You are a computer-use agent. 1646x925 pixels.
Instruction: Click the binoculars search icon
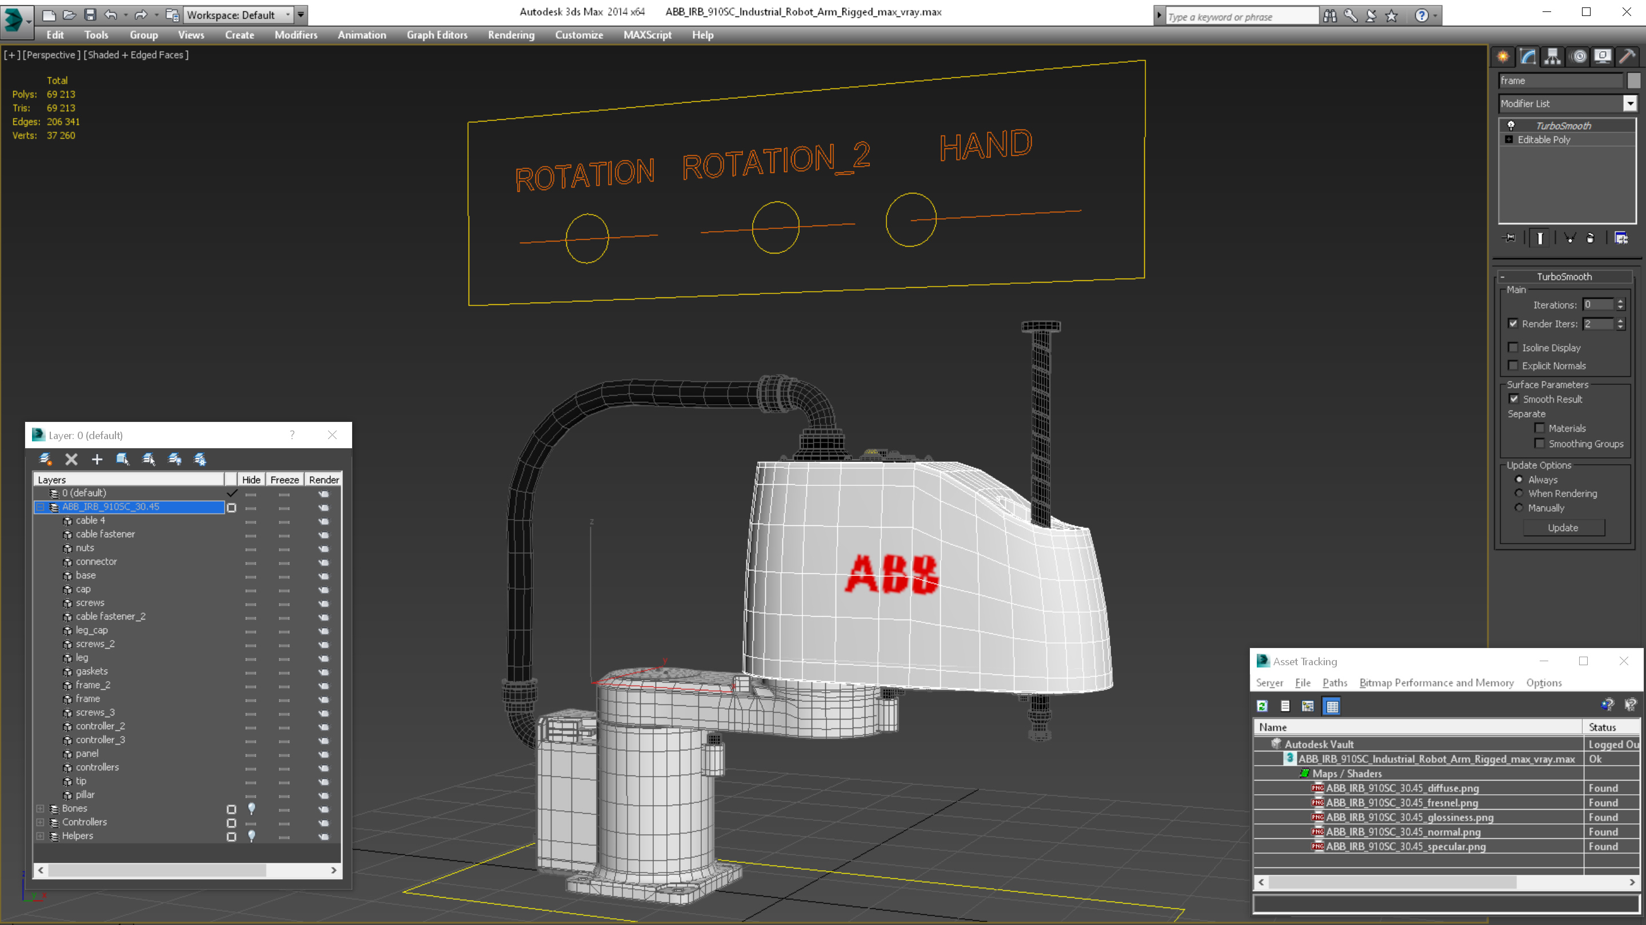pyautogui.click(x=1330, y=15)
